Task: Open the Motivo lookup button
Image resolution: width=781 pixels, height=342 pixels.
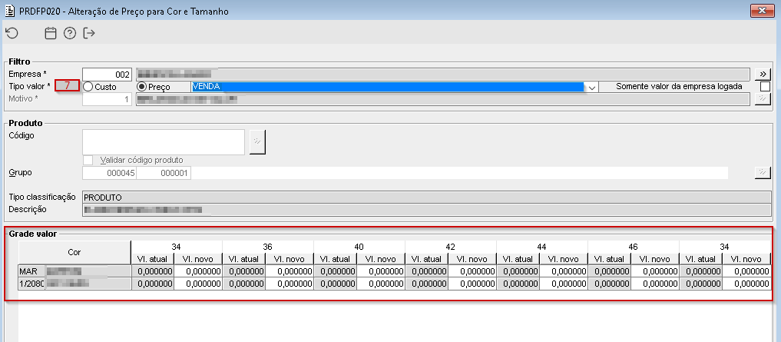Action: (762, 98)
